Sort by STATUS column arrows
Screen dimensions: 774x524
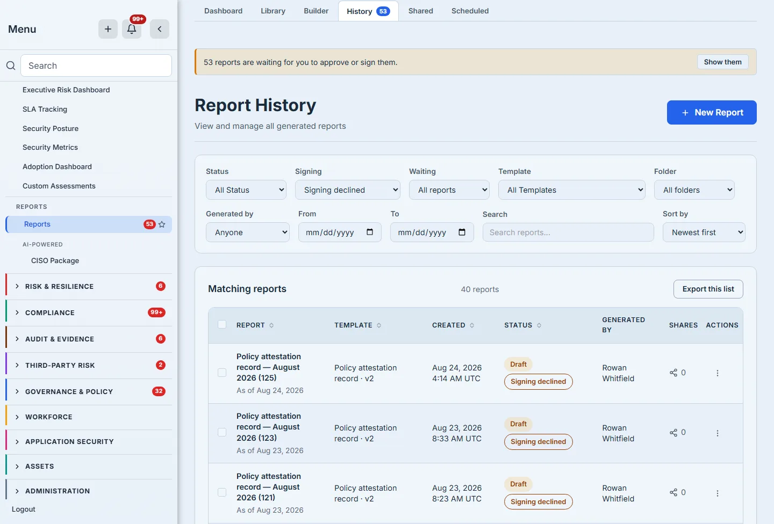tap(539, 325)
